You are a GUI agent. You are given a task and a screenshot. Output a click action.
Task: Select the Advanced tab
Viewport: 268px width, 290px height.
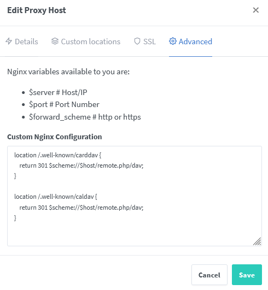pyautogui.click(x=190, y=42)
